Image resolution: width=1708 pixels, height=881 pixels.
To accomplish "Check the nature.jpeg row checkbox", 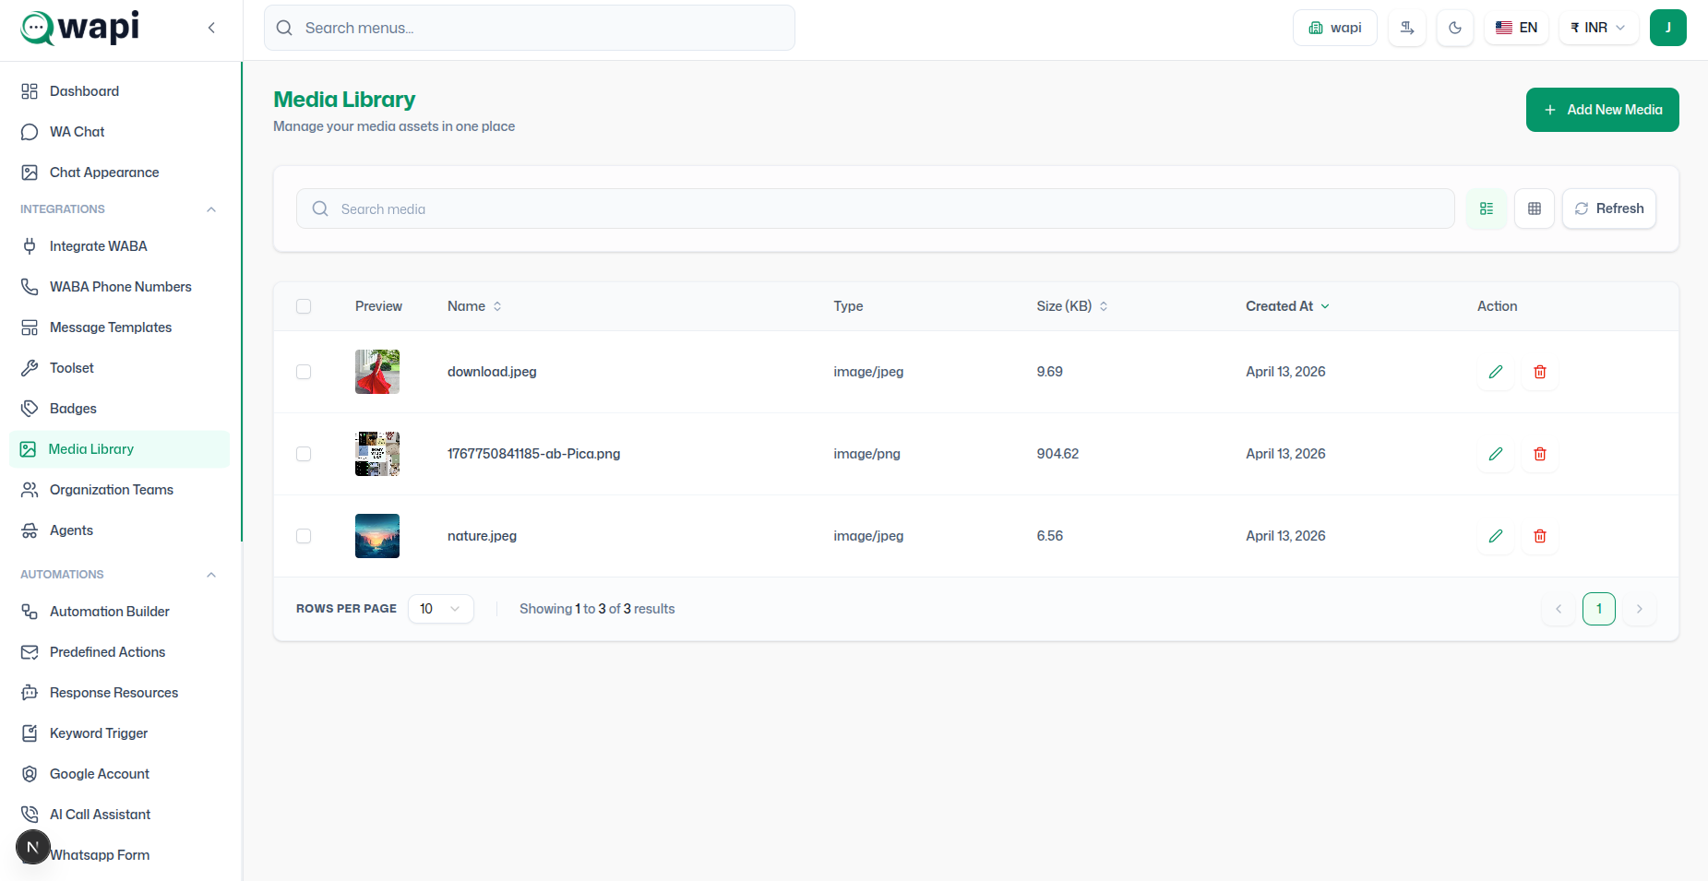I will (304, 536).
